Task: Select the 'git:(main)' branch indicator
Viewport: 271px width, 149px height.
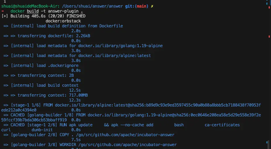Action: coord(137,6)
